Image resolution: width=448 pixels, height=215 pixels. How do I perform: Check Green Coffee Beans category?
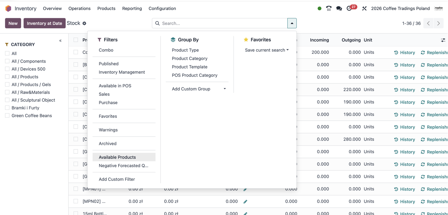(x=7, y=116)
